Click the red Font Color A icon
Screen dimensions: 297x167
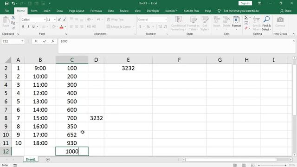61,27
